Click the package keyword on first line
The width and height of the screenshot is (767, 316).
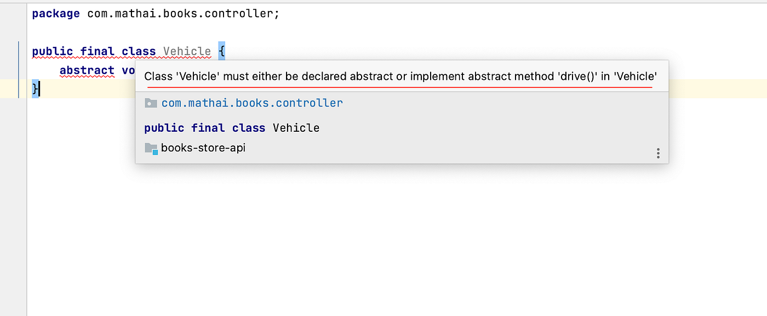56,14
